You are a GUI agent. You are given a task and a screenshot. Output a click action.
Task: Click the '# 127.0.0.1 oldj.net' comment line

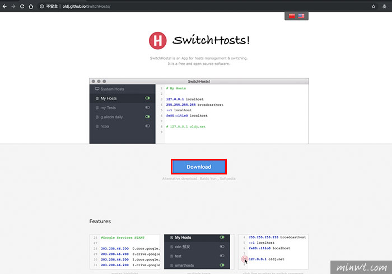(186, 127)
